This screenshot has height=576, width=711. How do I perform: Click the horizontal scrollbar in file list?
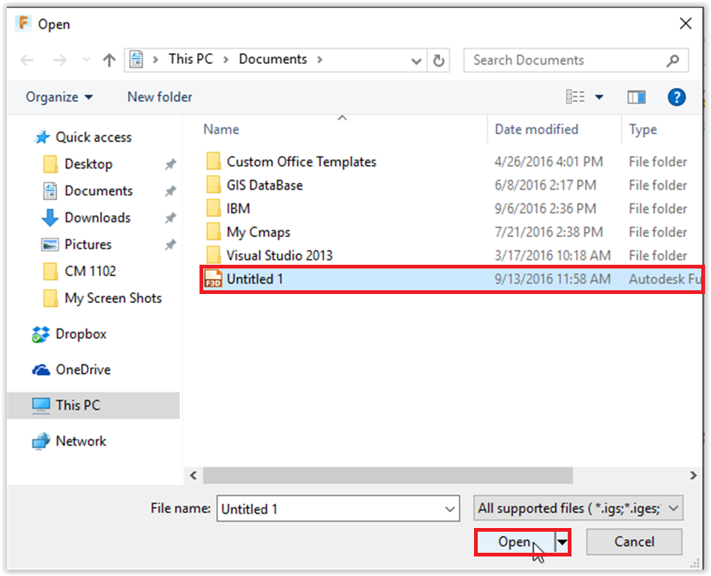388,475
